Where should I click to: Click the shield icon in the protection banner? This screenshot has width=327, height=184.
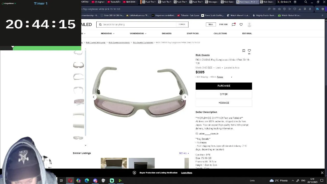pos(134,173)
